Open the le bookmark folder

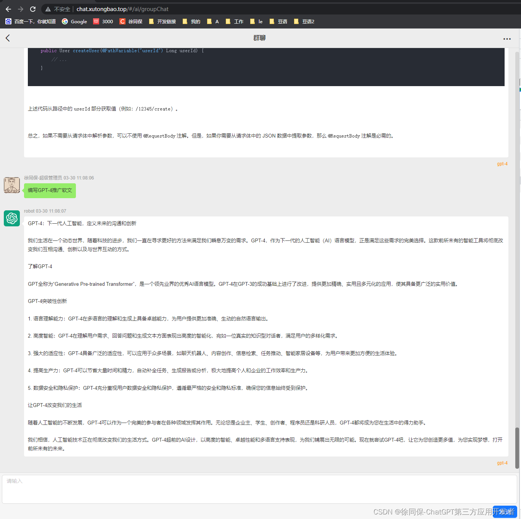point(256,22)
